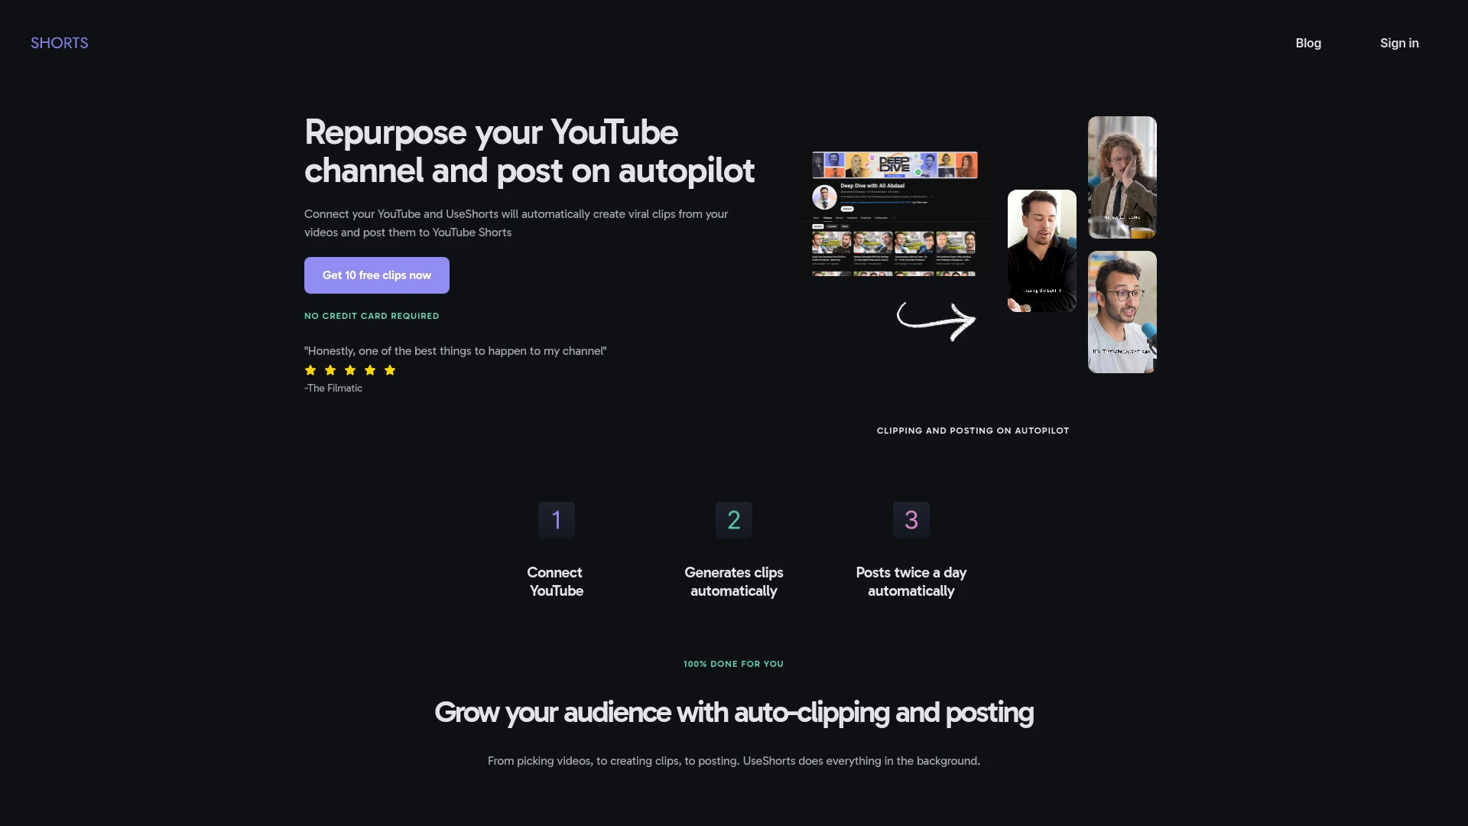Viewport: 1468px width, 826px height.
Task: Click the Sign in link
Action: 1398,42
